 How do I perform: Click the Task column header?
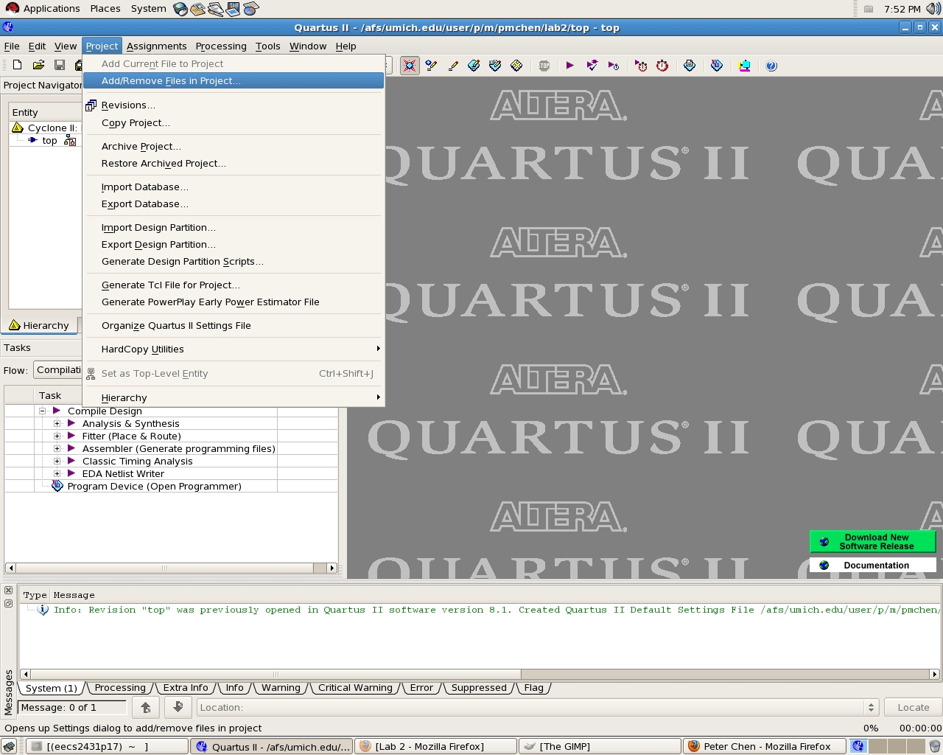point(155,396)
